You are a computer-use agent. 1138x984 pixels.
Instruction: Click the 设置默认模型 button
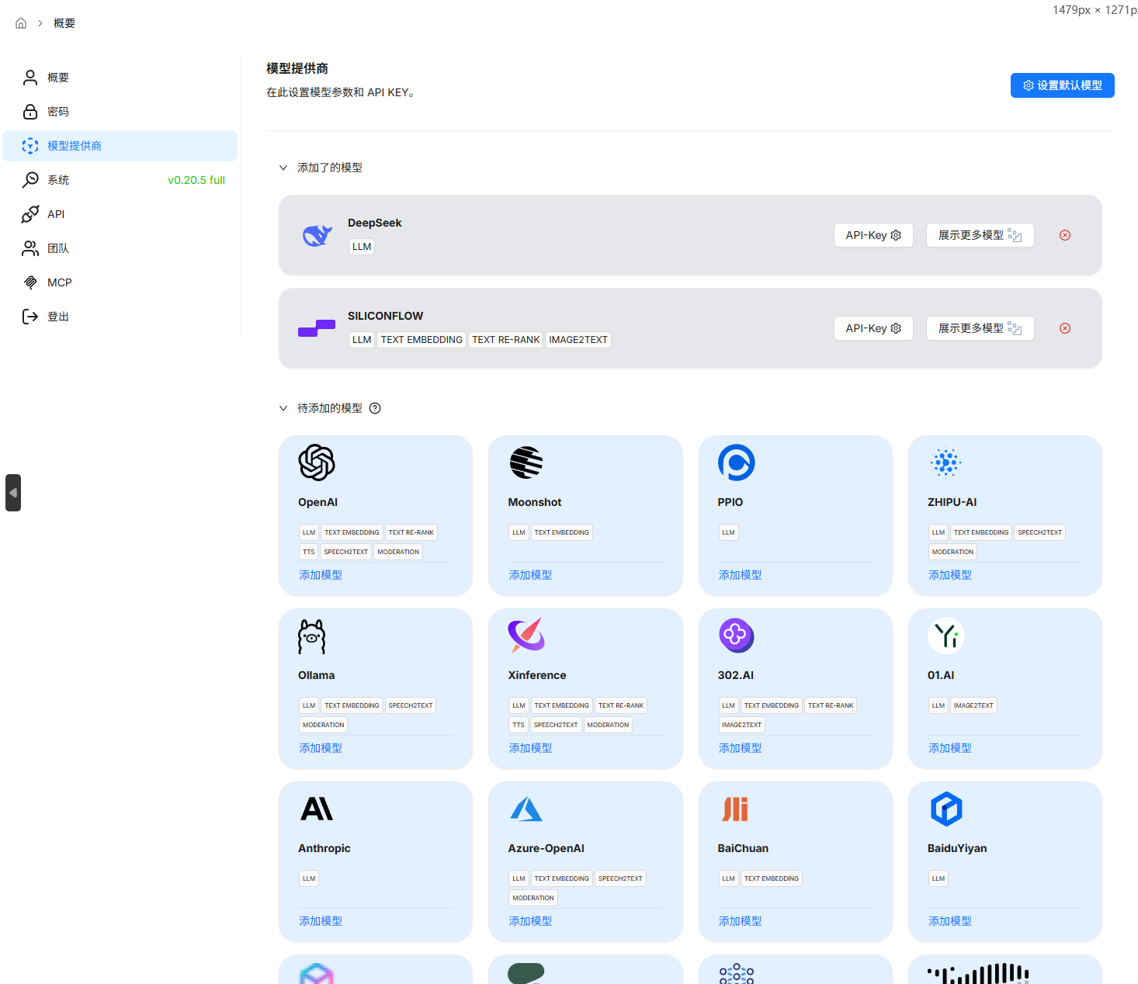[x=1062, y=85]
